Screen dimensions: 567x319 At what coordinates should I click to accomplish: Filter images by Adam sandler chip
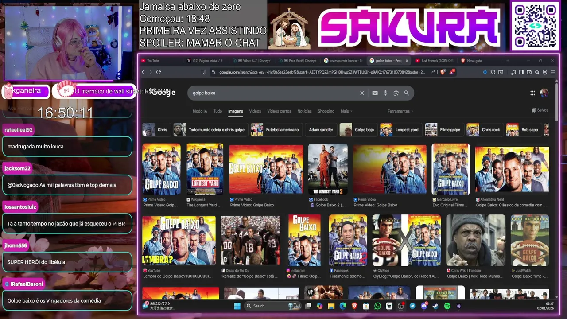pyautogui.click(x=321, y=130)
